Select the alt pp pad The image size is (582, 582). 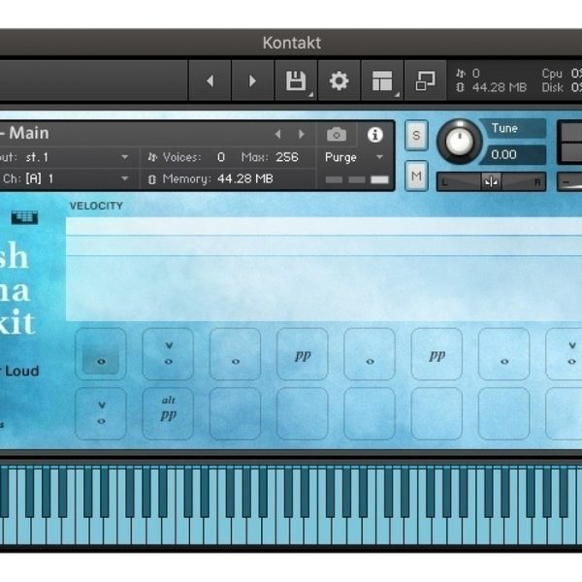[x=168, y=413]
